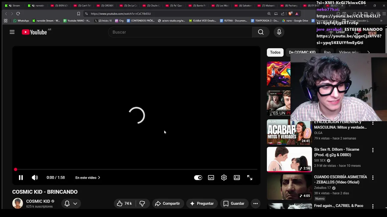
Task: Go to the YouTube home logo
Action: click(34, 32)
